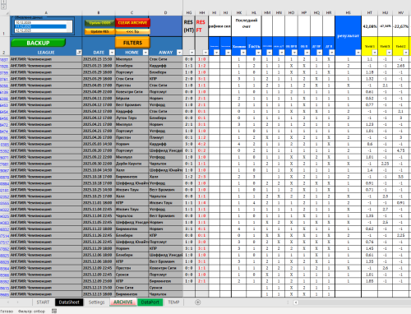Click the RES FT score '3:0'

tap(201, 242)
